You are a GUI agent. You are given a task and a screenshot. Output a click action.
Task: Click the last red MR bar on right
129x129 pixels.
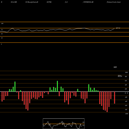click(115, 98)
